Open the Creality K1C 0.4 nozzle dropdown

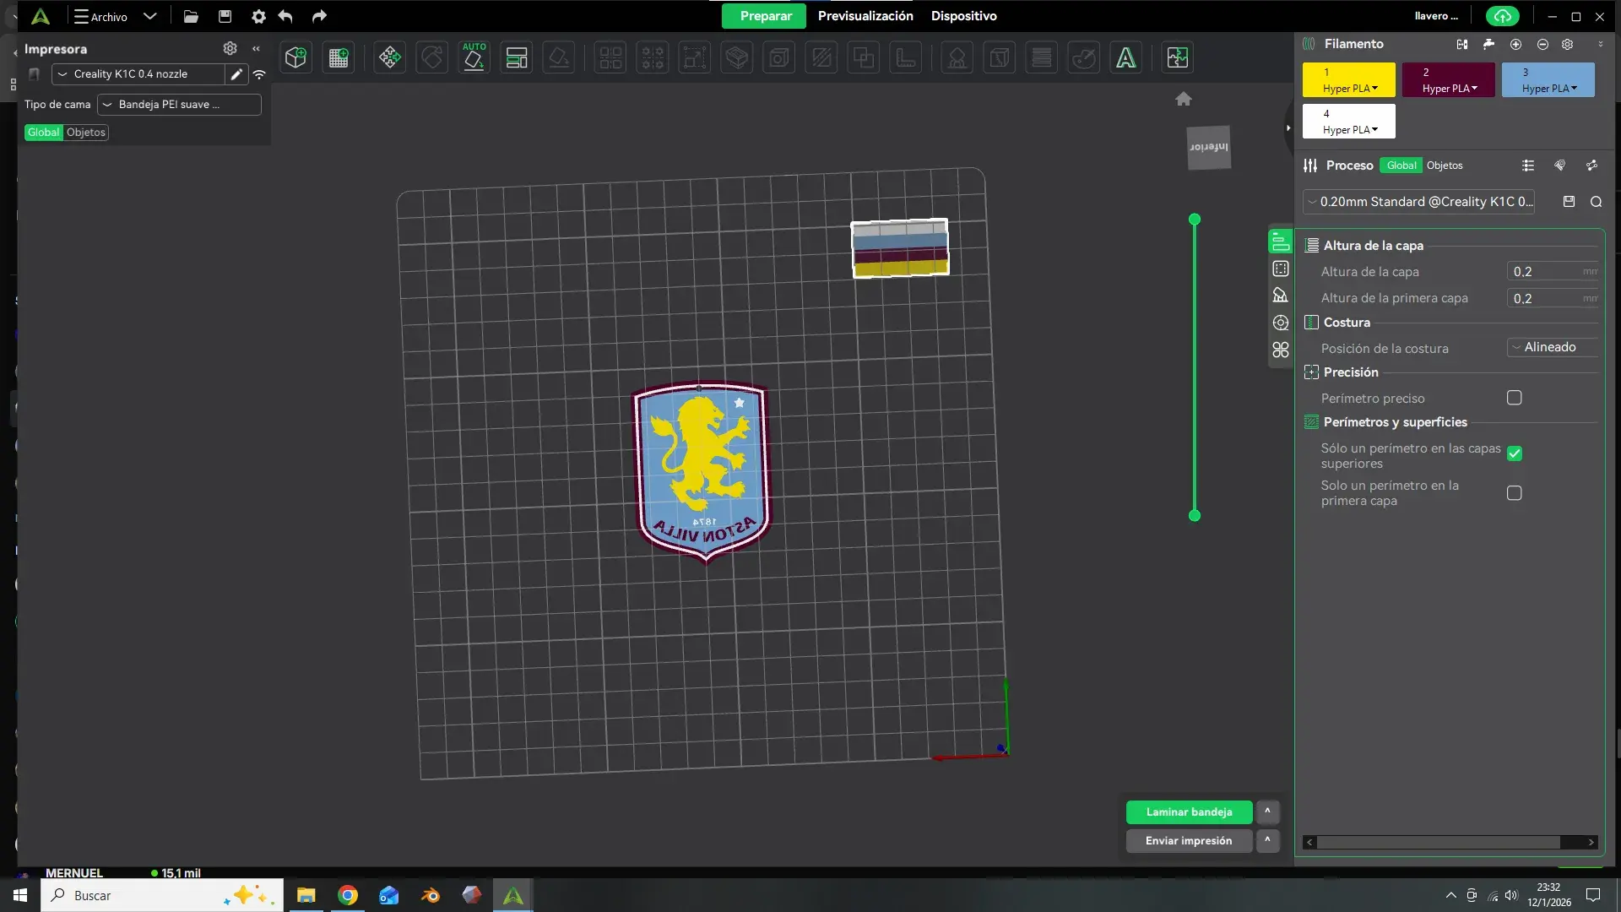[x=138, y=74]
